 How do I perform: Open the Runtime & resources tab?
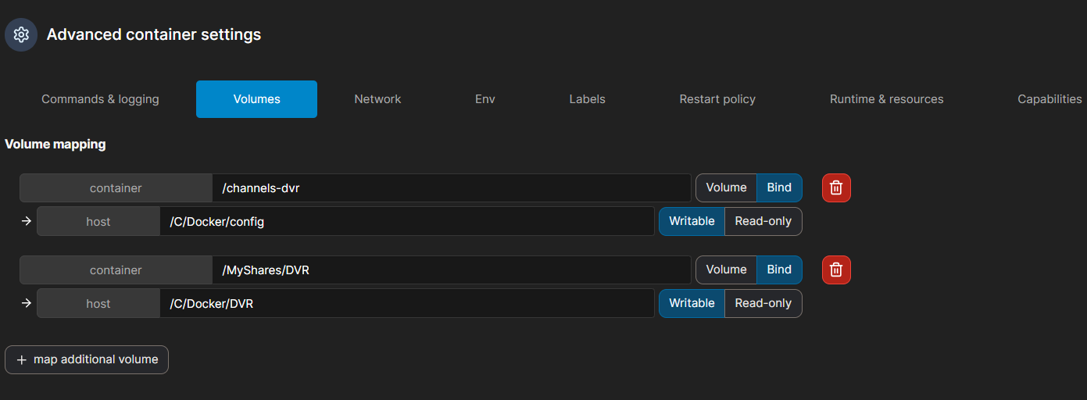click(886, 99)
